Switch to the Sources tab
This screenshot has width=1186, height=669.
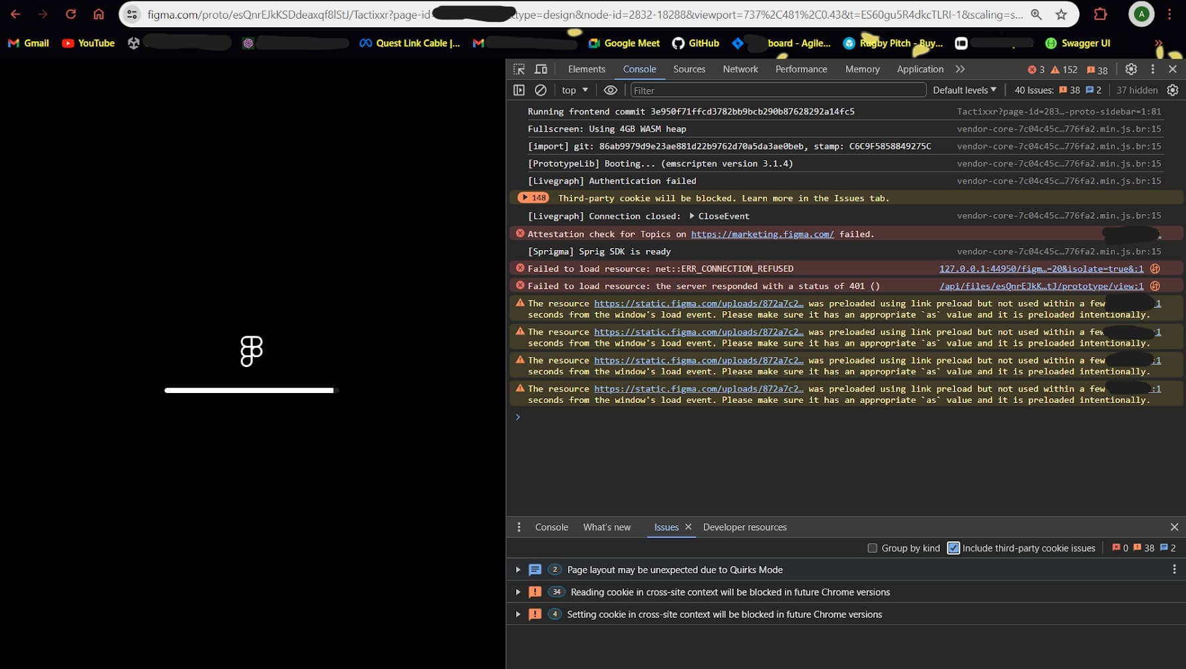click(x=689, y=69)
